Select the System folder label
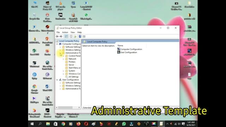The width and height of the screenshot is (226, 127). (x=72, y=71)
